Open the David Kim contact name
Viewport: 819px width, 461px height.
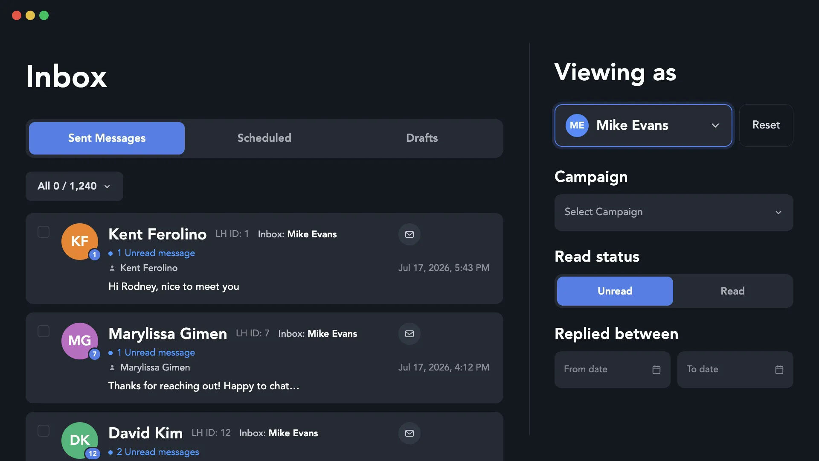pyautogui.click(x=145, y=433)
